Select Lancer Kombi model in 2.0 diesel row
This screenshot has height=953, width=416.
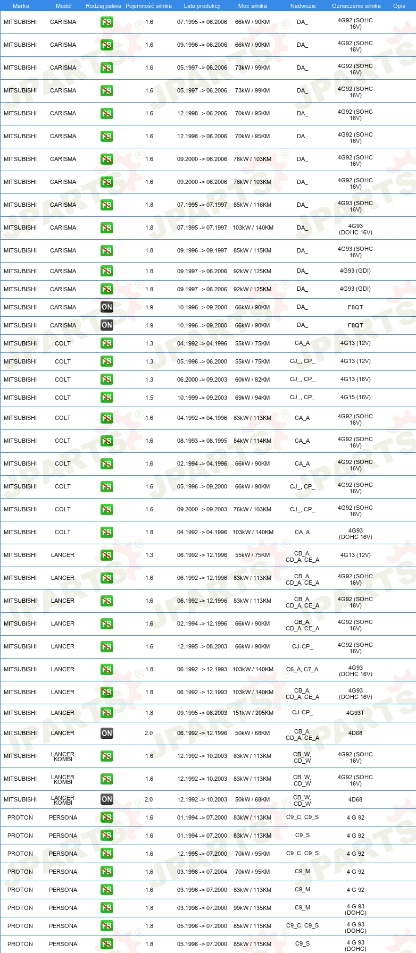point(63,800)
